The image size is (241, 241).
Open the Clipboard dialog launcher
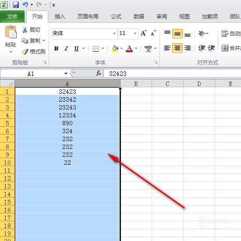pyautogui.click(x=45, y=62)
